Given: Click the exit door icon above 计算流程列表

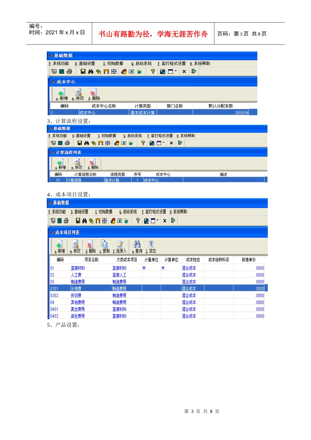Looking at the screenshot, I should tap(180, 143).
